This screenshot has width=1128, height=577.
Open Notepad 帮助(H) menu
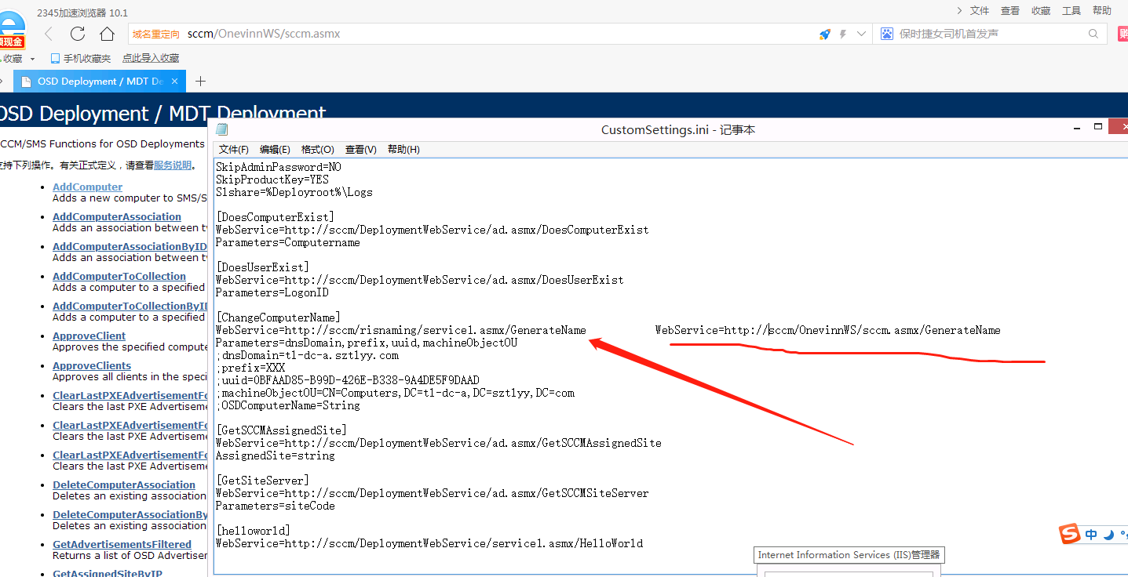coord(403,149)
